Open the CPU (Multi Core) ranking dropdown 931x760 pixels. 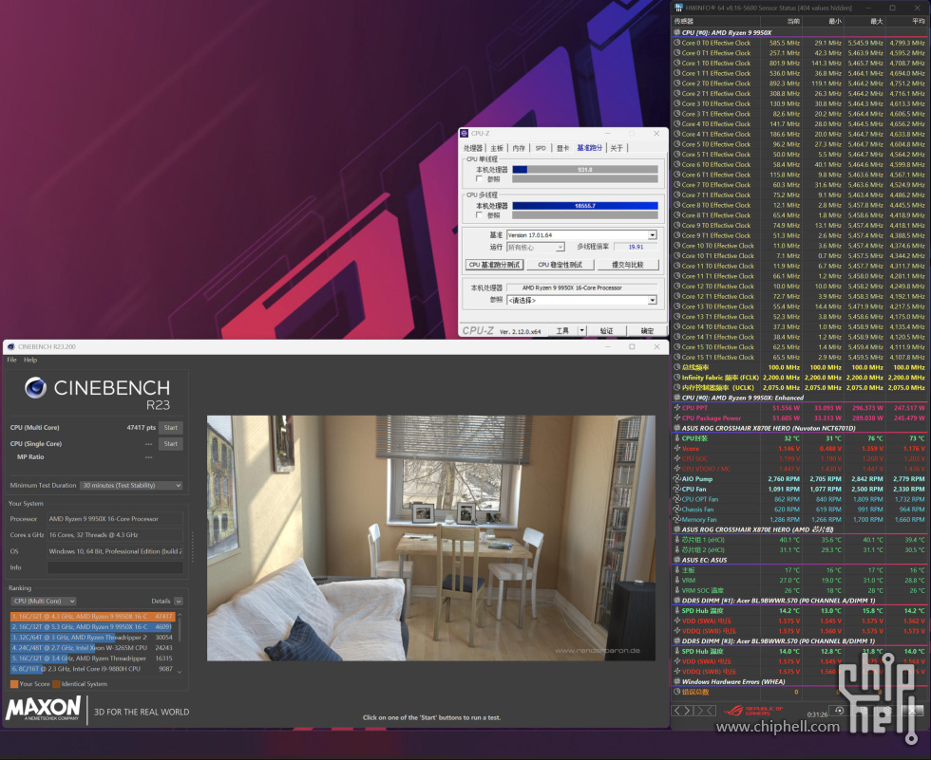pos(44,602)
